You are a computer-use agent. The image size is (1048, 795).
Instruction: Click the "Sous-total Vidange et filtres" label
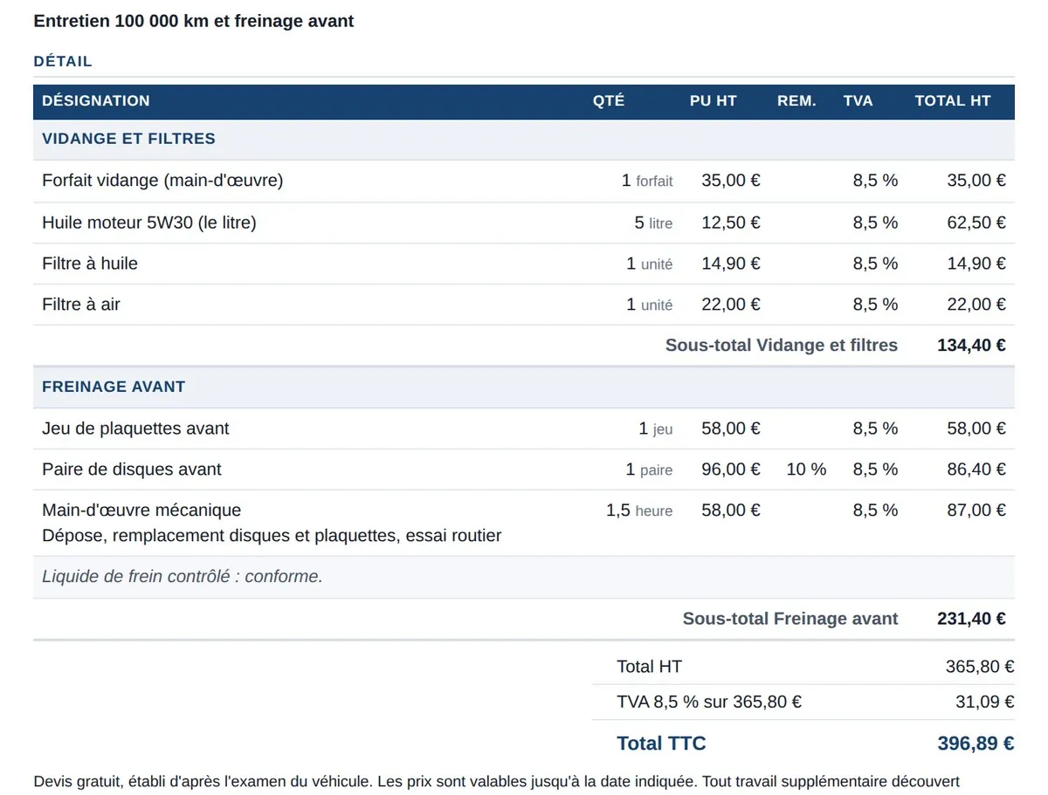782,346
